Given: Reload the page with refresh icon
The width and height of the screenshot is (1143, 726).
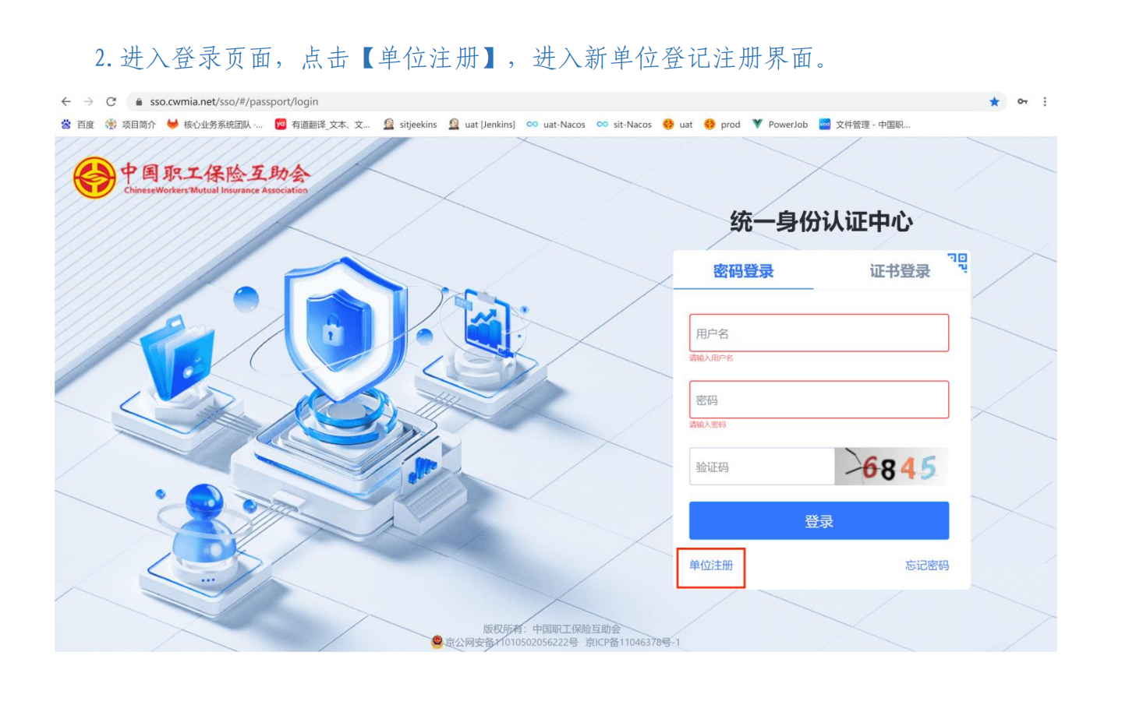Looking at the screenshot, I should [x=111, y=101].
